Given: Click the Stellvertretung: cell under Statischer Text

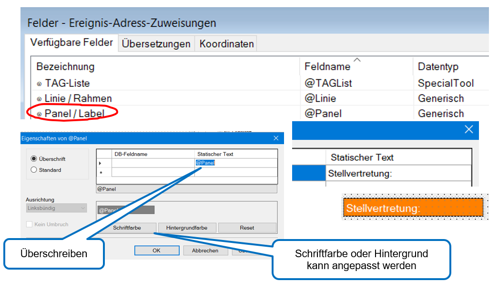Looking at the screenshot, I should [398, 173].
